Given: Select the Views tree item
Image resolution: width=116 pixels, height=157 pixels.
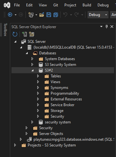Looking at the screenshot, I should 55,82.
